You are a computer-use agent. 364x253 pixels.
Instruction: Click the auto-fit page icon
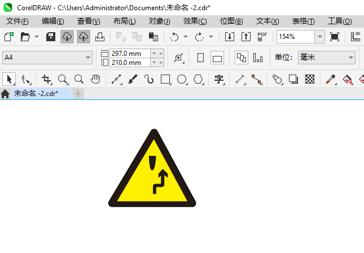tap(178, 58)
